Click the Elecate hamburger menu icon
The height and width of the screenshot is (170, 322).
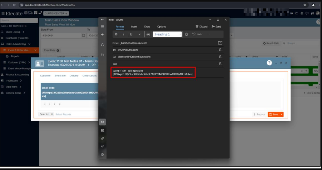tap(3, 13)
